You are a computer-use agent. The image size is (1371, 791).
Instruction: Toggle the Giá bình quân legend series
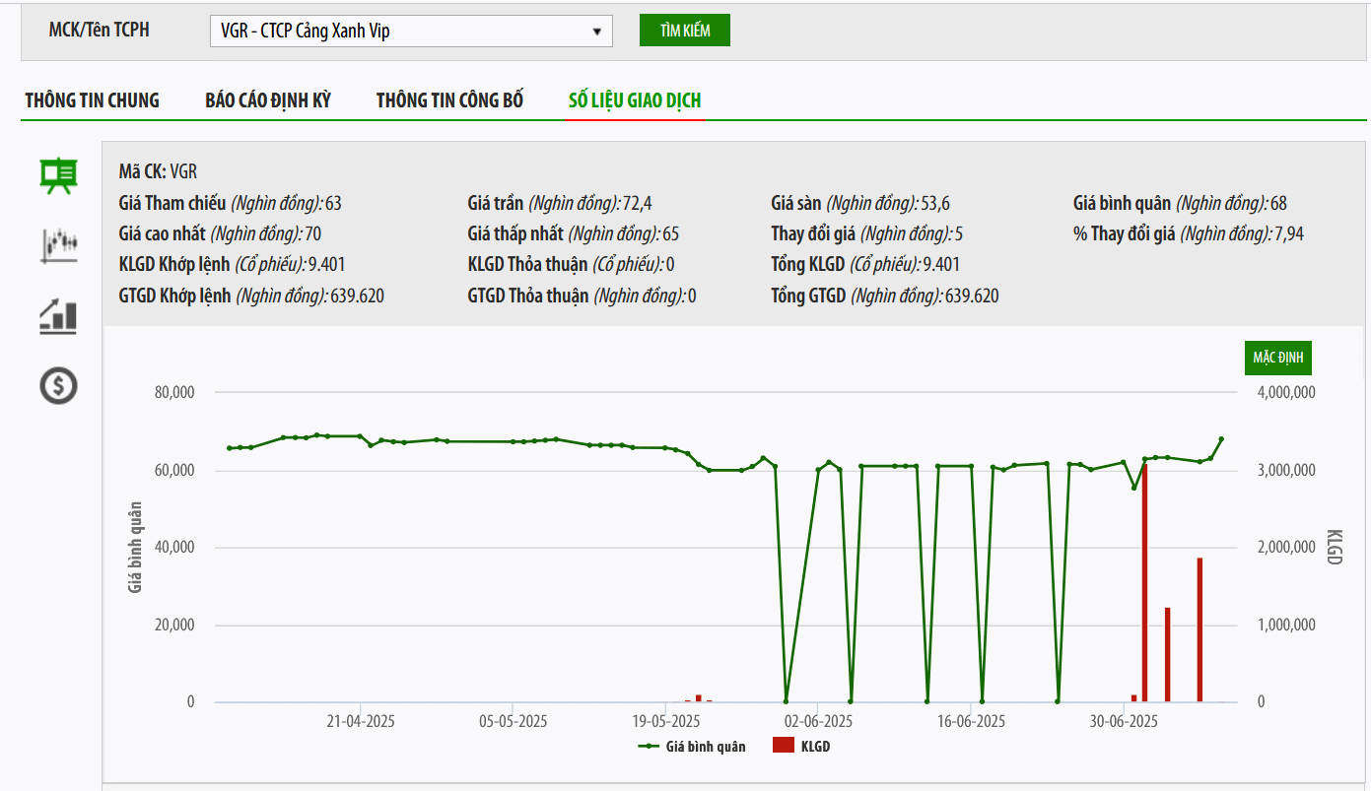pyautogui.click(x=692, y=747)
